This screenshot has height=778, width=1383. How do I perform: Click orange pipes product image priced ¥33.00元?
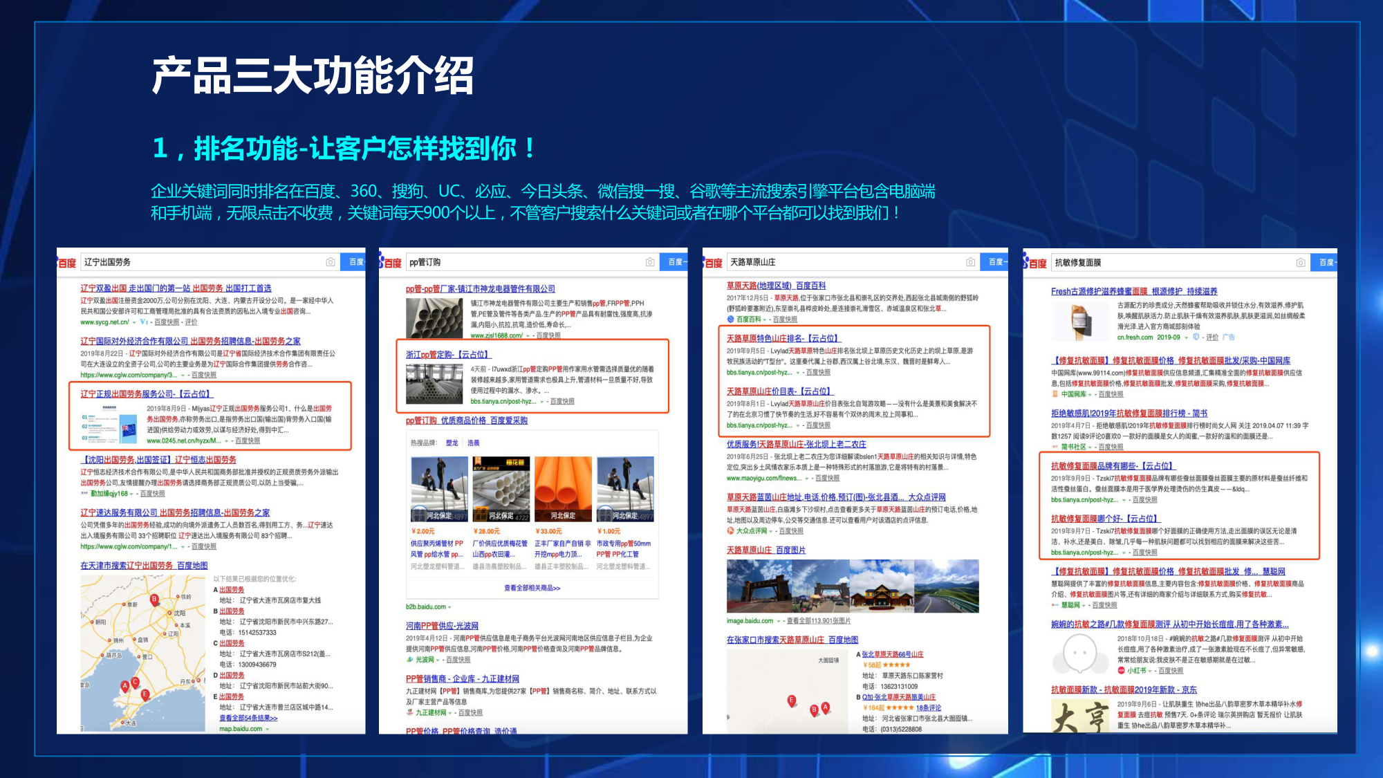coord(563,489)
